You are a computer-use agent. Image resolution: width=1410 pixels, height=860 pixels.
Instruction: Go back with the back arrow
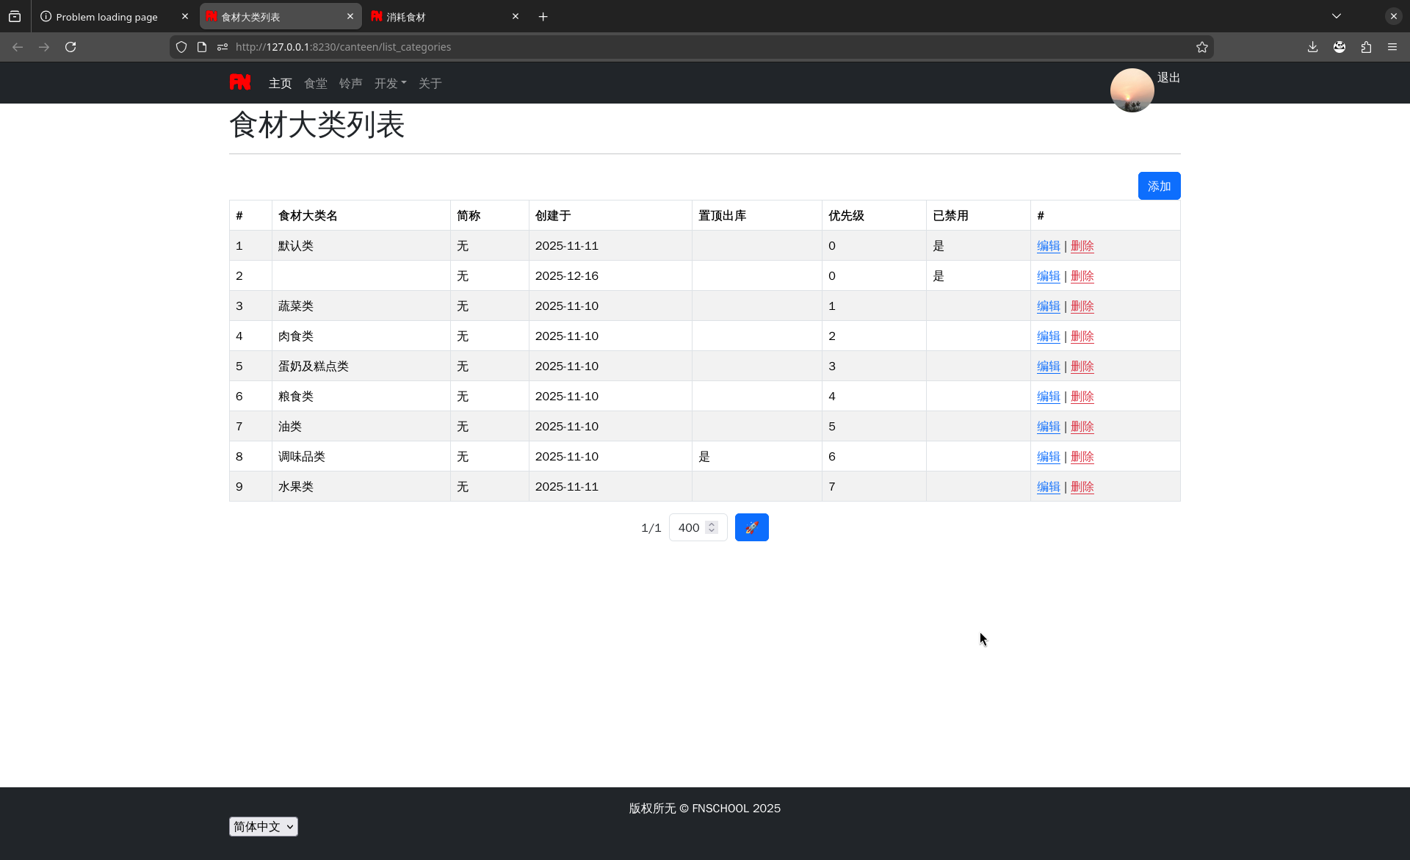point(17,46)
